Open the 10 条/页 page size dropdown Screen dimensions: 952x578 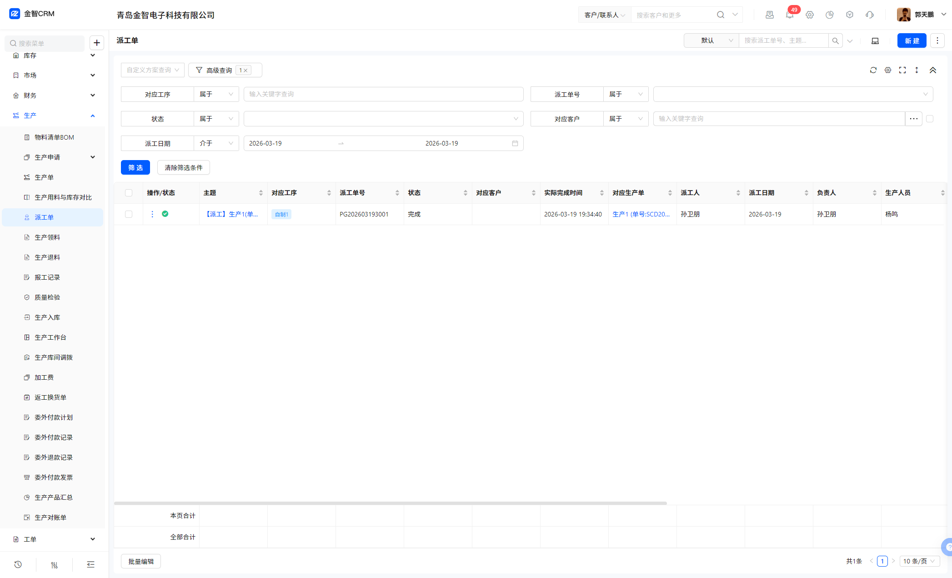coord(919,561)
